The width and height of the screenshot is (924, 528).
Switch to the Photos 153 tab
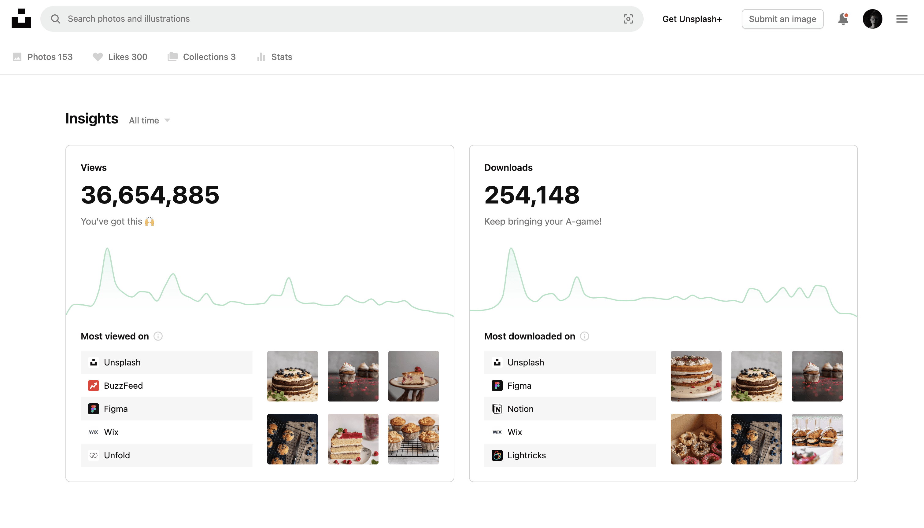coord(43,57)
